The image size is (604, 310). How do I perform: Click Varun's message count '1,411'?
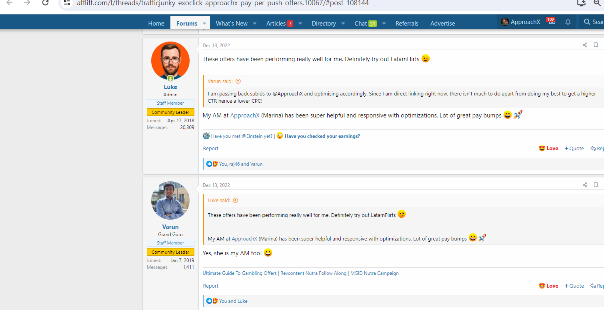pos(188,267)
